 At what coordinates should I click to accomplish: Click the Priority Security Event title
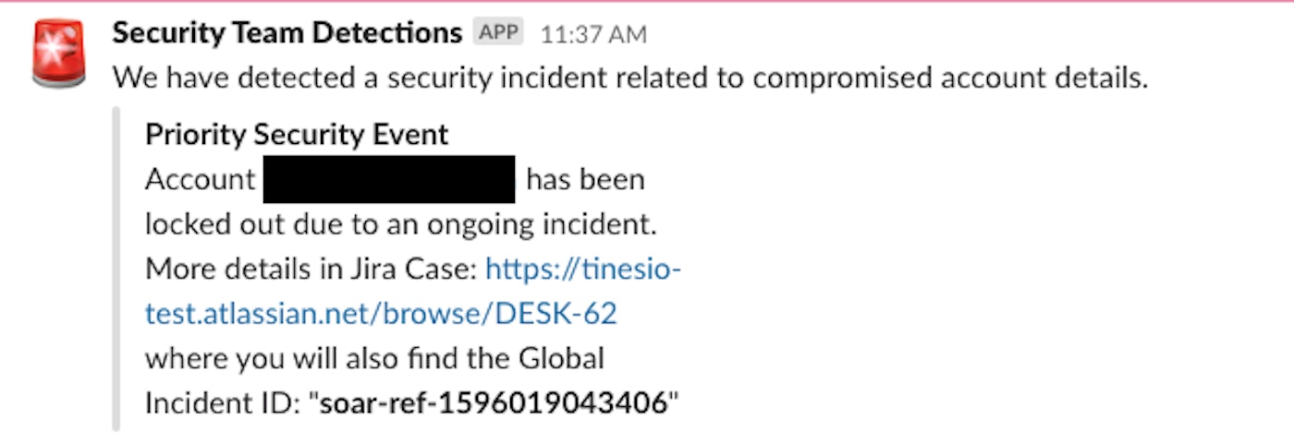(297, 135)
